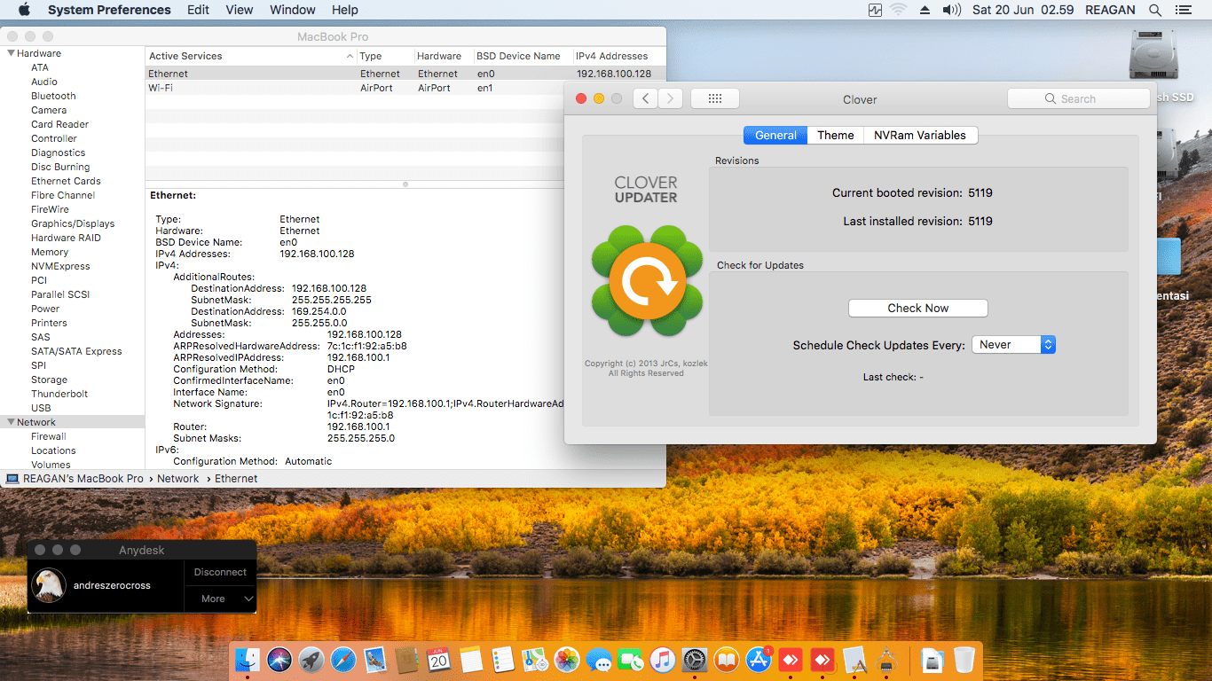This screenshot has width=1212, height=681.
Task: Click the Check Now button
Action: tap(918, 308)
